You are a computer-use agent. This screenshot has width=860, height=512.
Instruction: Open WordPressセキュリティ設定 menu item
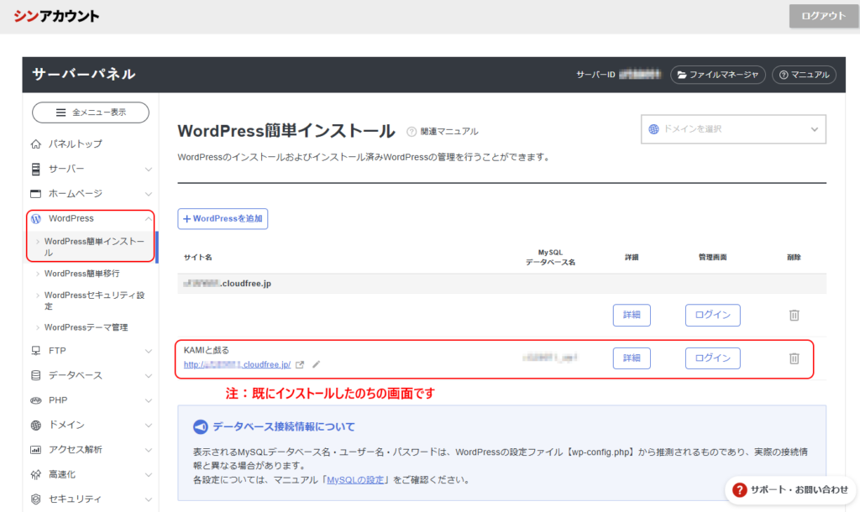(x=94, y=300)
